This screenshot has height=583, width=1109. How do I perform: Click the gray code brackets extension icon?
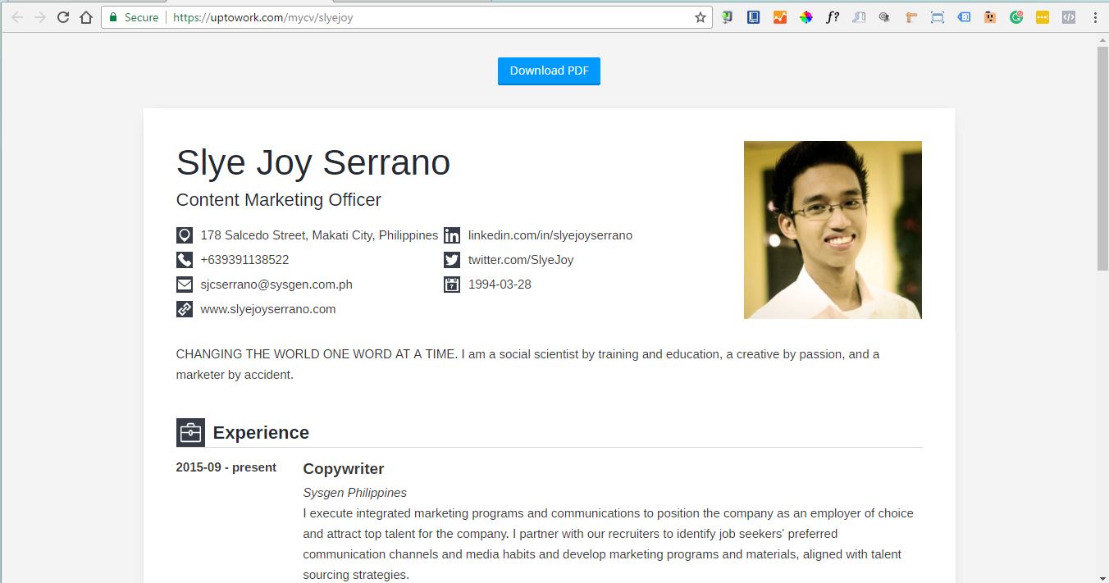click(1068, 16)
